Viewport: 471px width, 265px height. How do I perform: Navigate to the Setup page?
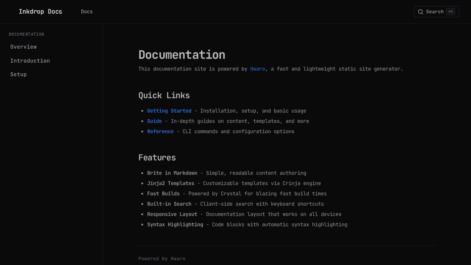point(18,74)
